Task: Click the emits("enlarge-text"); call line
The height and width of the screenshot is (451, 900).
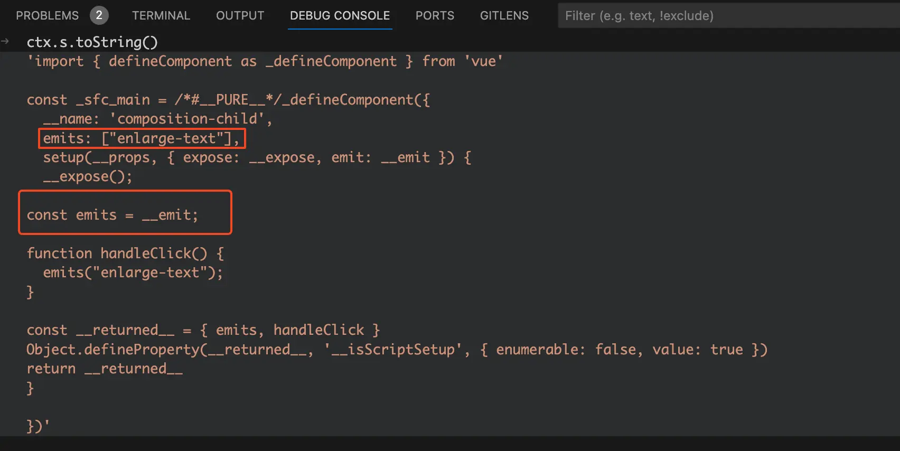Action: [133, 273]
